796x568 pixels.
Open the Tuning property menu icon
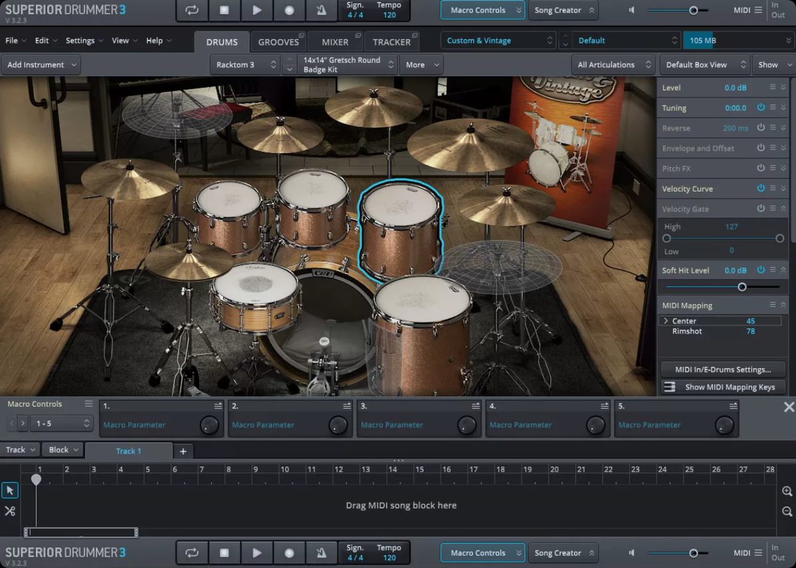coord(773,107)
